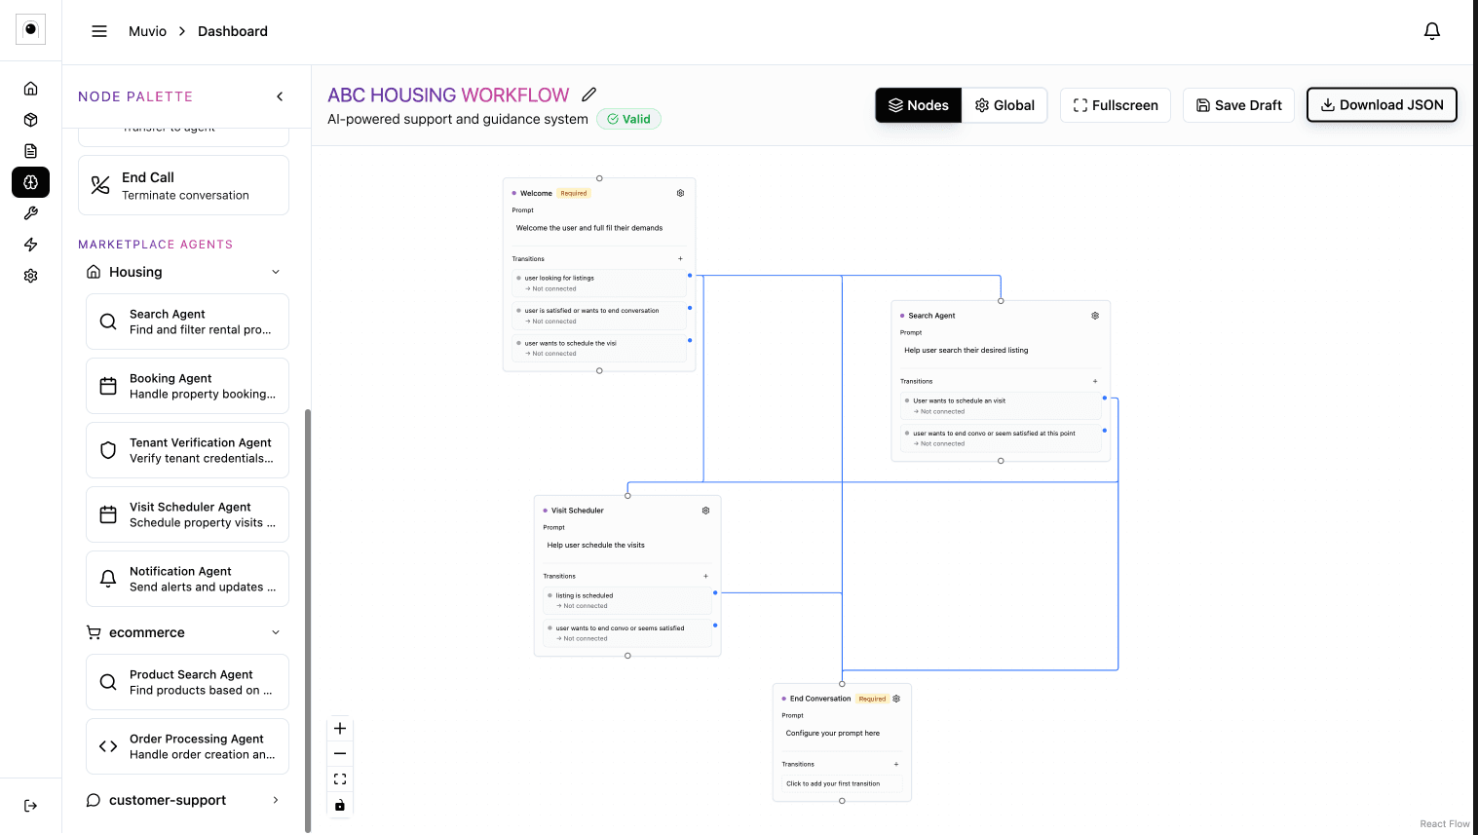
Task: Open the Dashboard breadcrumb item
Action: coord(232,30)
